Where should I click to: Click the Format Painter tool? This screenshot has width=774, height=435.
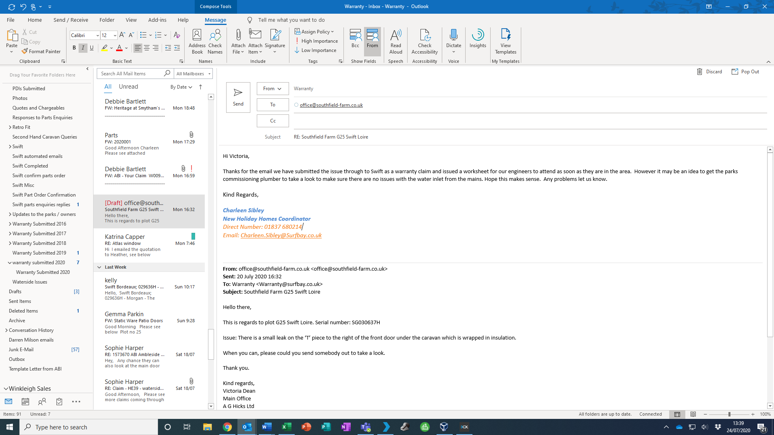point(41,52)
